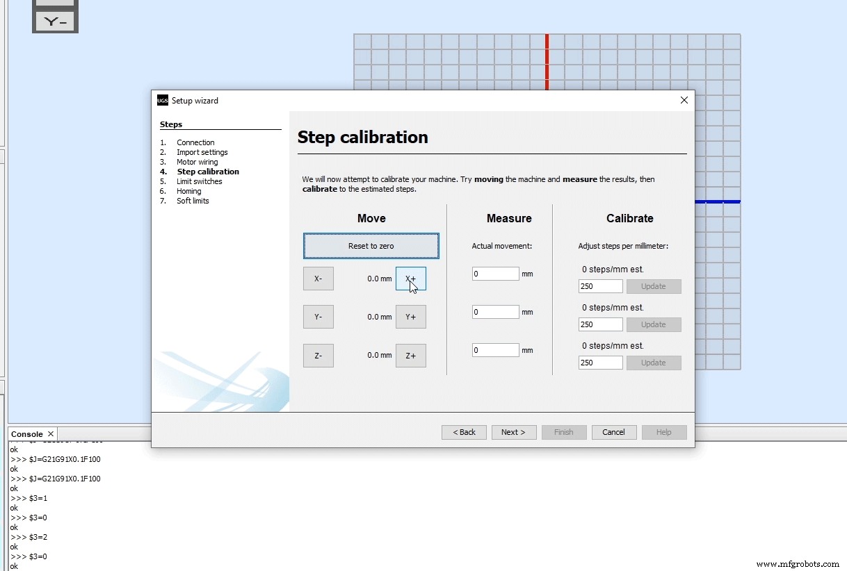Jog the machine with the Z- button
This screenshot has width=847, height=571.
click(x=318, y=355)
